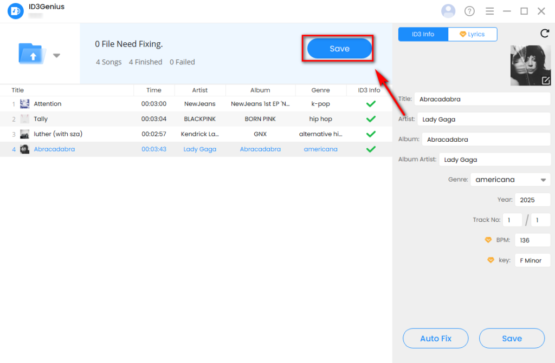555x363 pixels.
Task: Open the dropdown arrow next to the upload folder
Action: 56,55
